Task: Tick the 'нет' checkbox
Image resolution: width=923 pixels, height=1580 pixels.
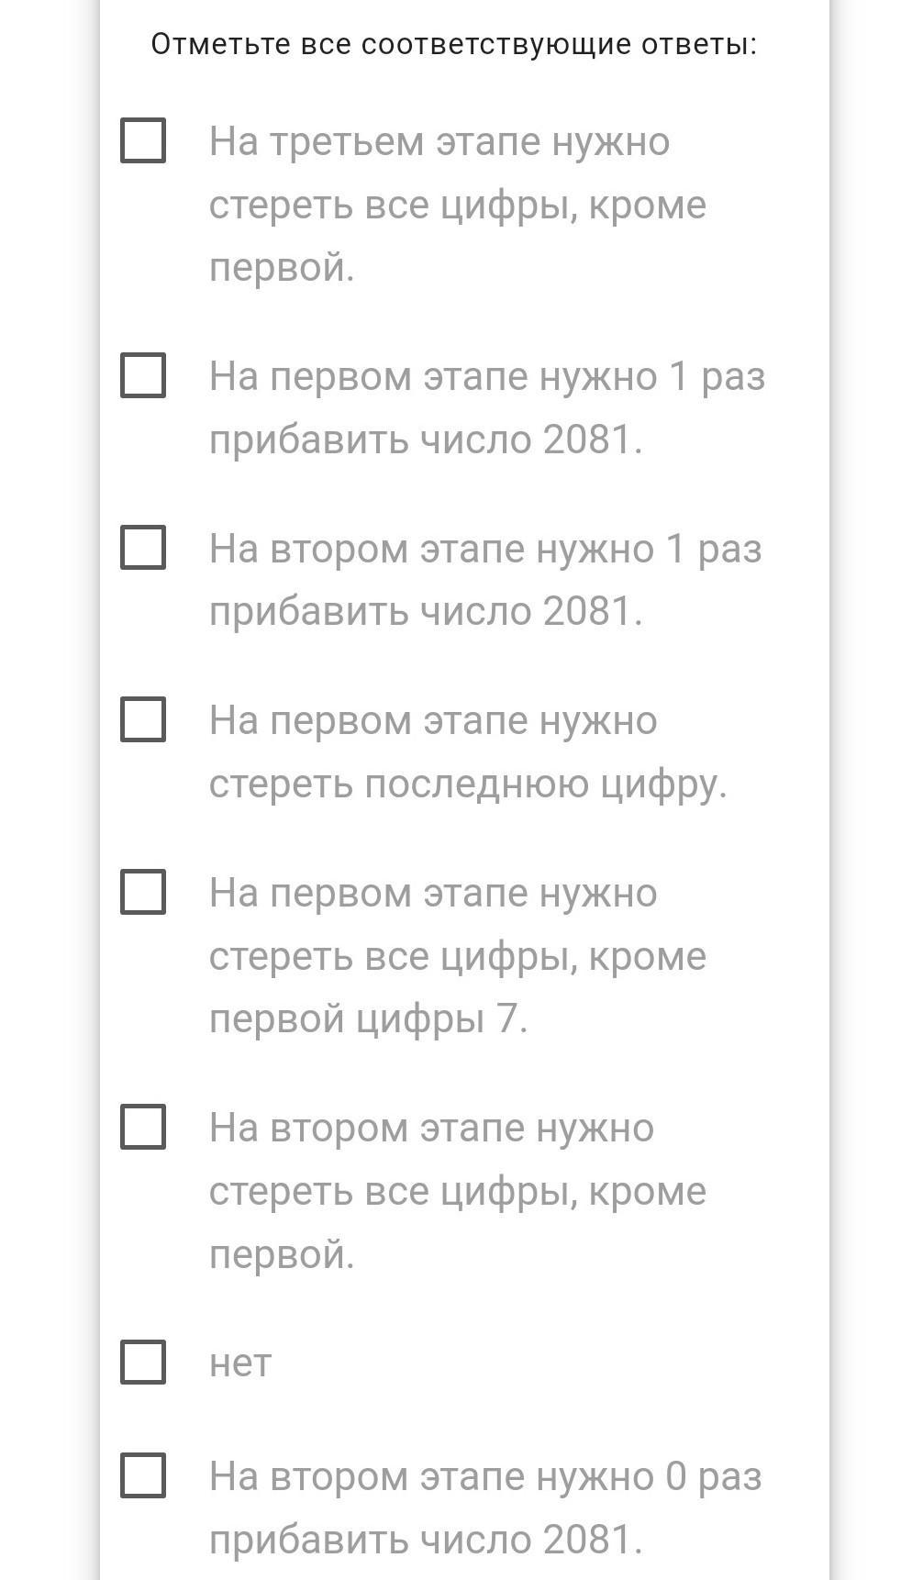Action: (143, 1362)
